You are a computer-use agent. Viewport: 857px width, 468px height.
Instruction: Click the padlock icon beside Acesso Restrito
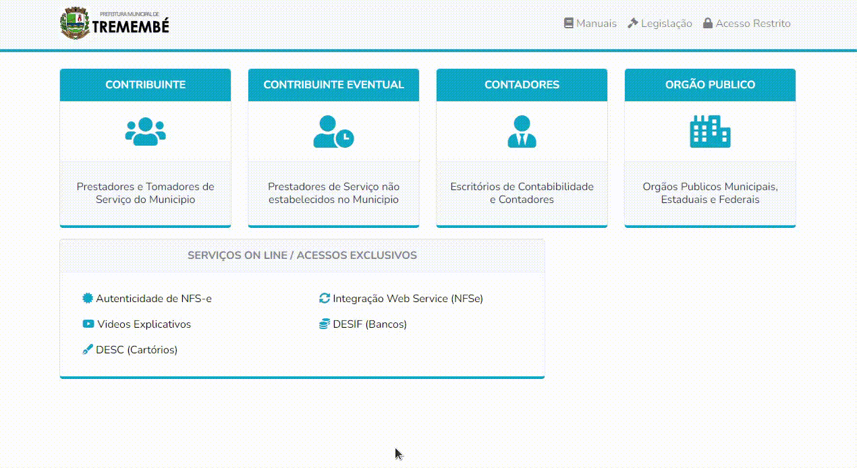pos(708,23)
